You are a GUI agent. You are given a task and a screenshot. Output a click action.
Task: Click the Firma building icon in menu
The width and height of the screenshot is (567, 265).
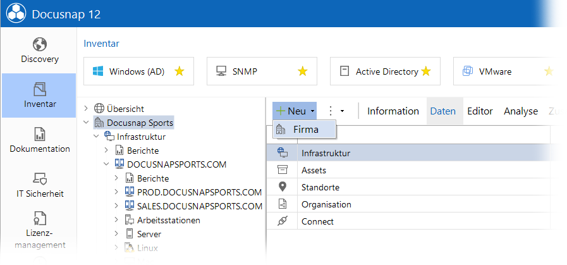click(281, 129)
